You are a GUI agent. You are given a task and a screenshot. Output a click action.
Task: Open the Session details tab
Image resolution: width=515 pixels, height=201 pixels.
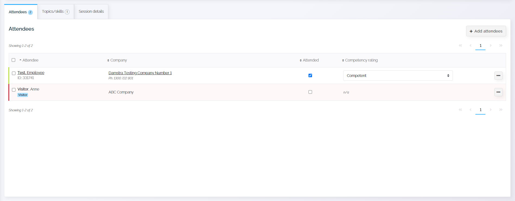point(91,12)
